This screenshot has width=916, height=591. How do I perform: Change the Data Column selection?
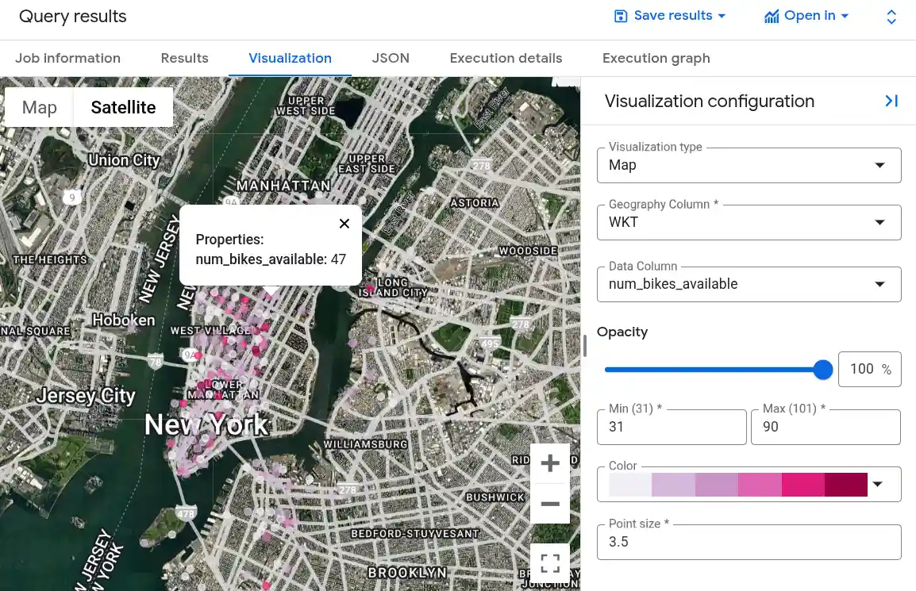pos(879,284)
